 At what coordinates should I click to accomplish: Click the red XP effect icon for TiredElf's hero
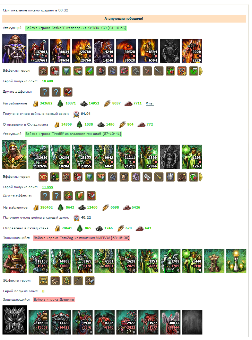pos(43,177)
